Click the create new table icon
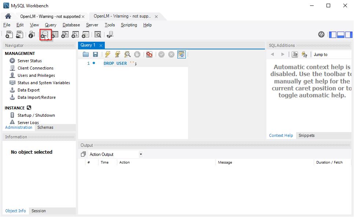Screen dimensions: 354x217 55,35
